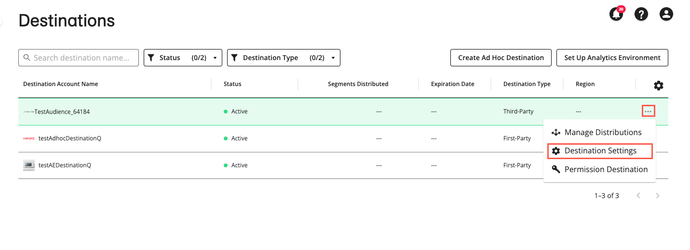
Task: Select the TestAudience_64184 row name
Action: [x=62, y=112]
